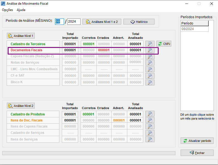Image resolution: width=218 pixels, height=165 pixels.
Task: Click Total Importado value for Cadastro de Produtos
Action: [x=70, y=114]
